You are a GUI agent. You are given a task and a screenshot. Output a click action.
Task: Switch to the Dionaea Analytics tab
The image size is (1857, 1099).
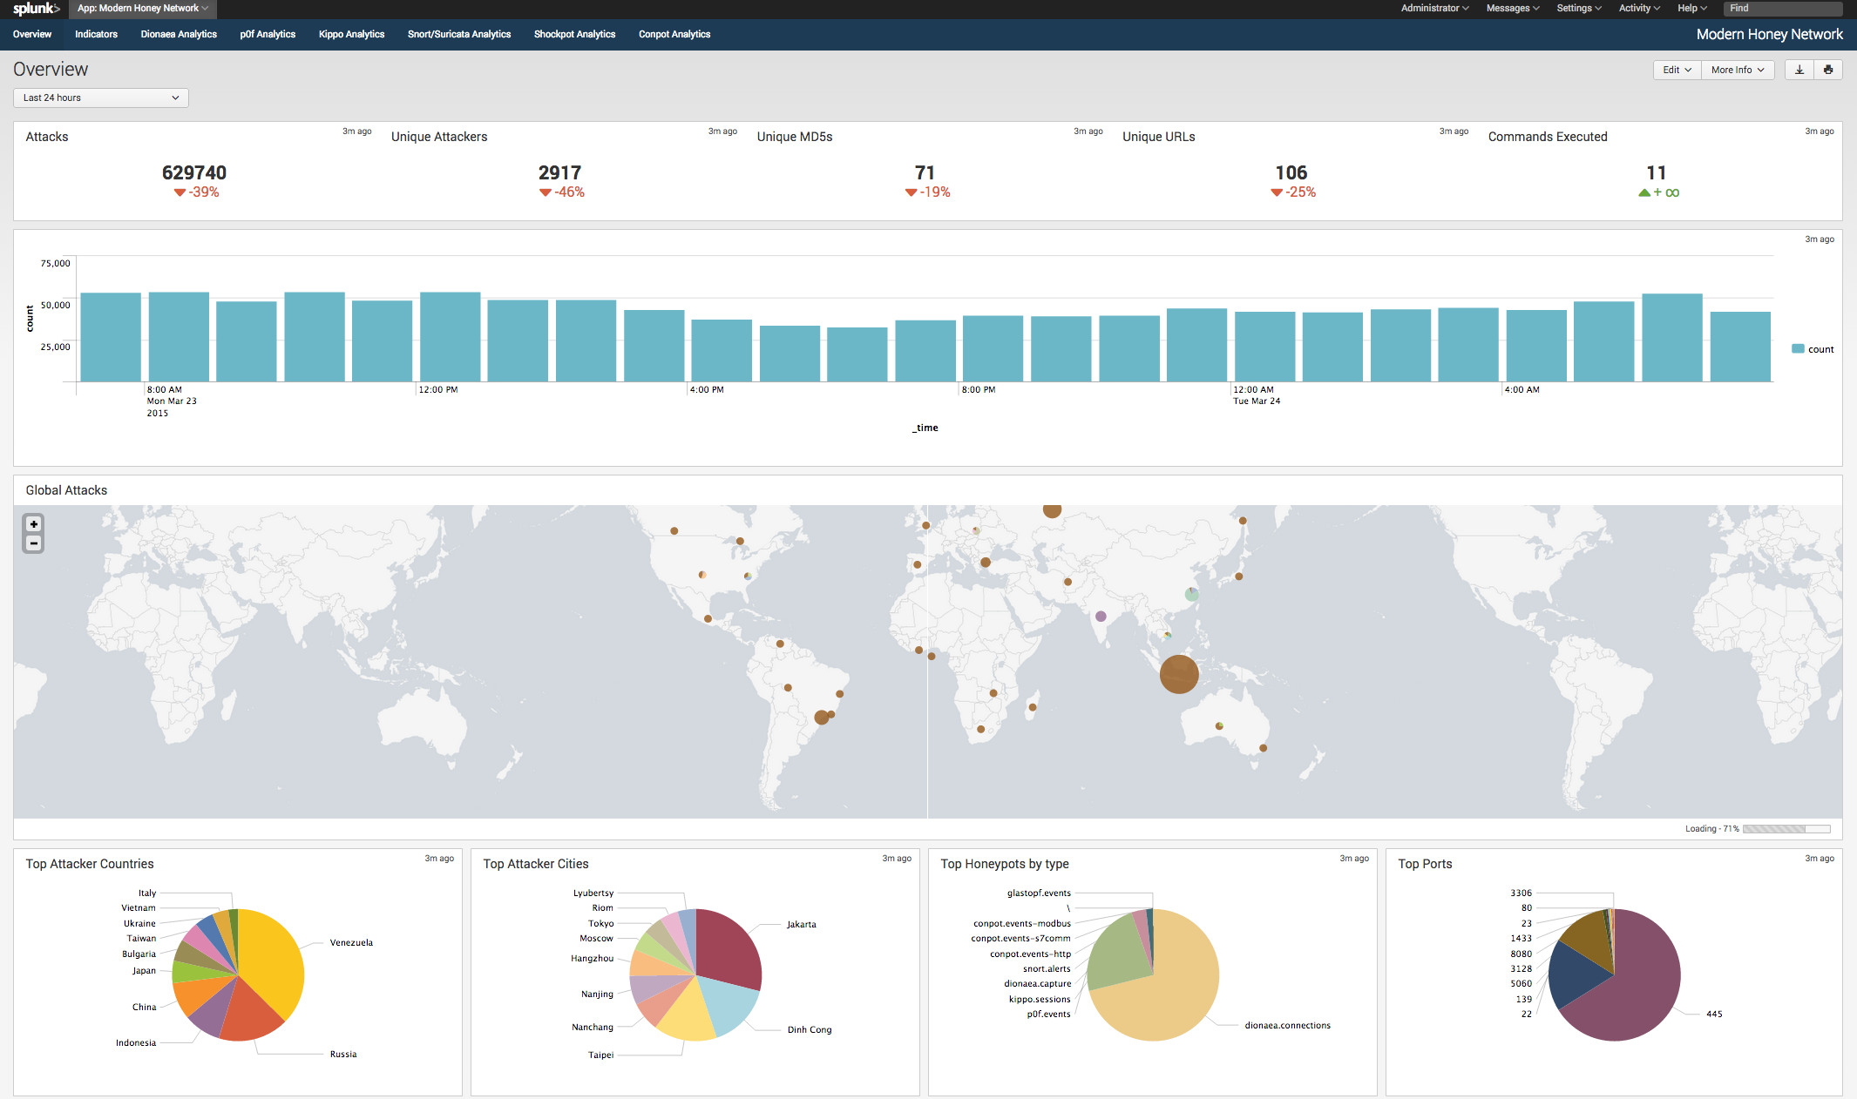pos(179,34)
